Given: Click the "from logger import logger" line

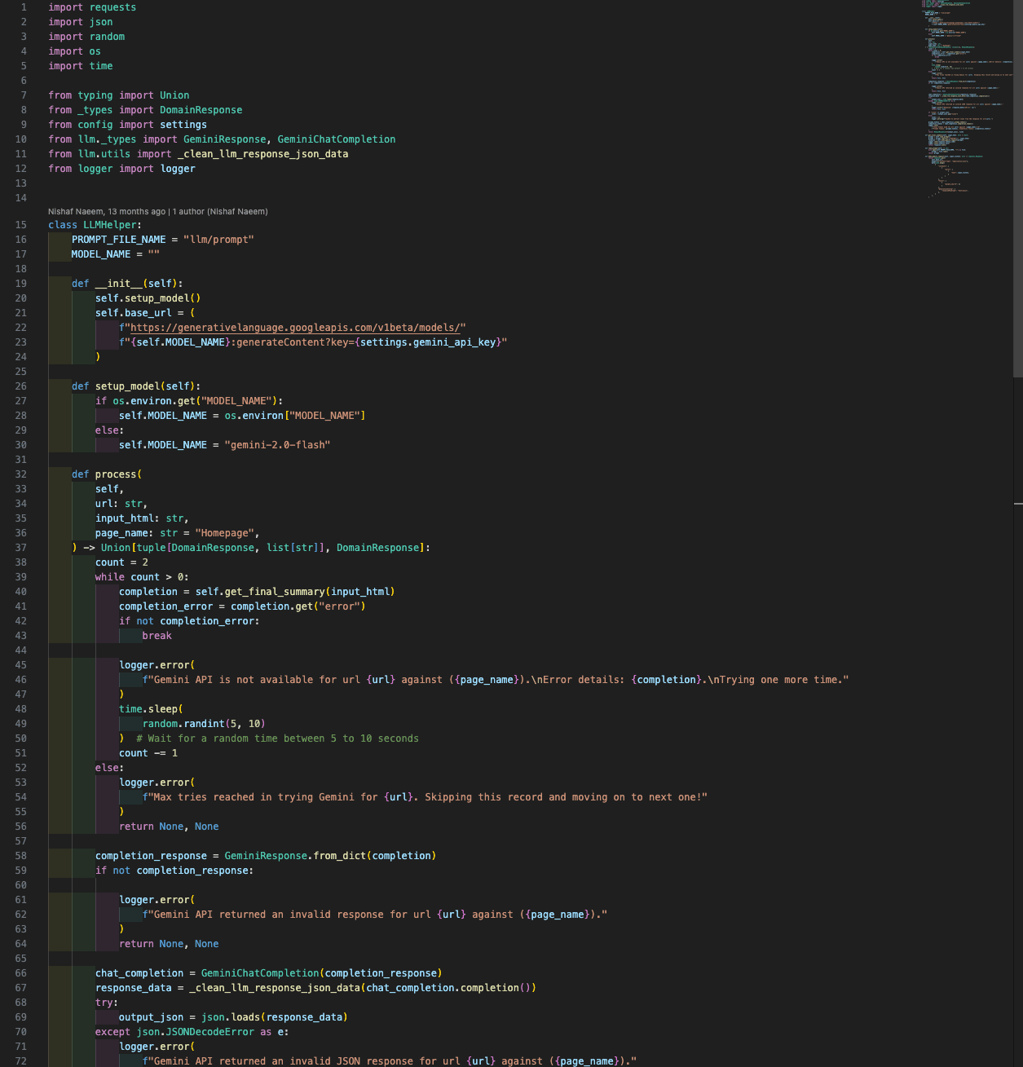Looking at the screenshot, I should coord(121,169).
